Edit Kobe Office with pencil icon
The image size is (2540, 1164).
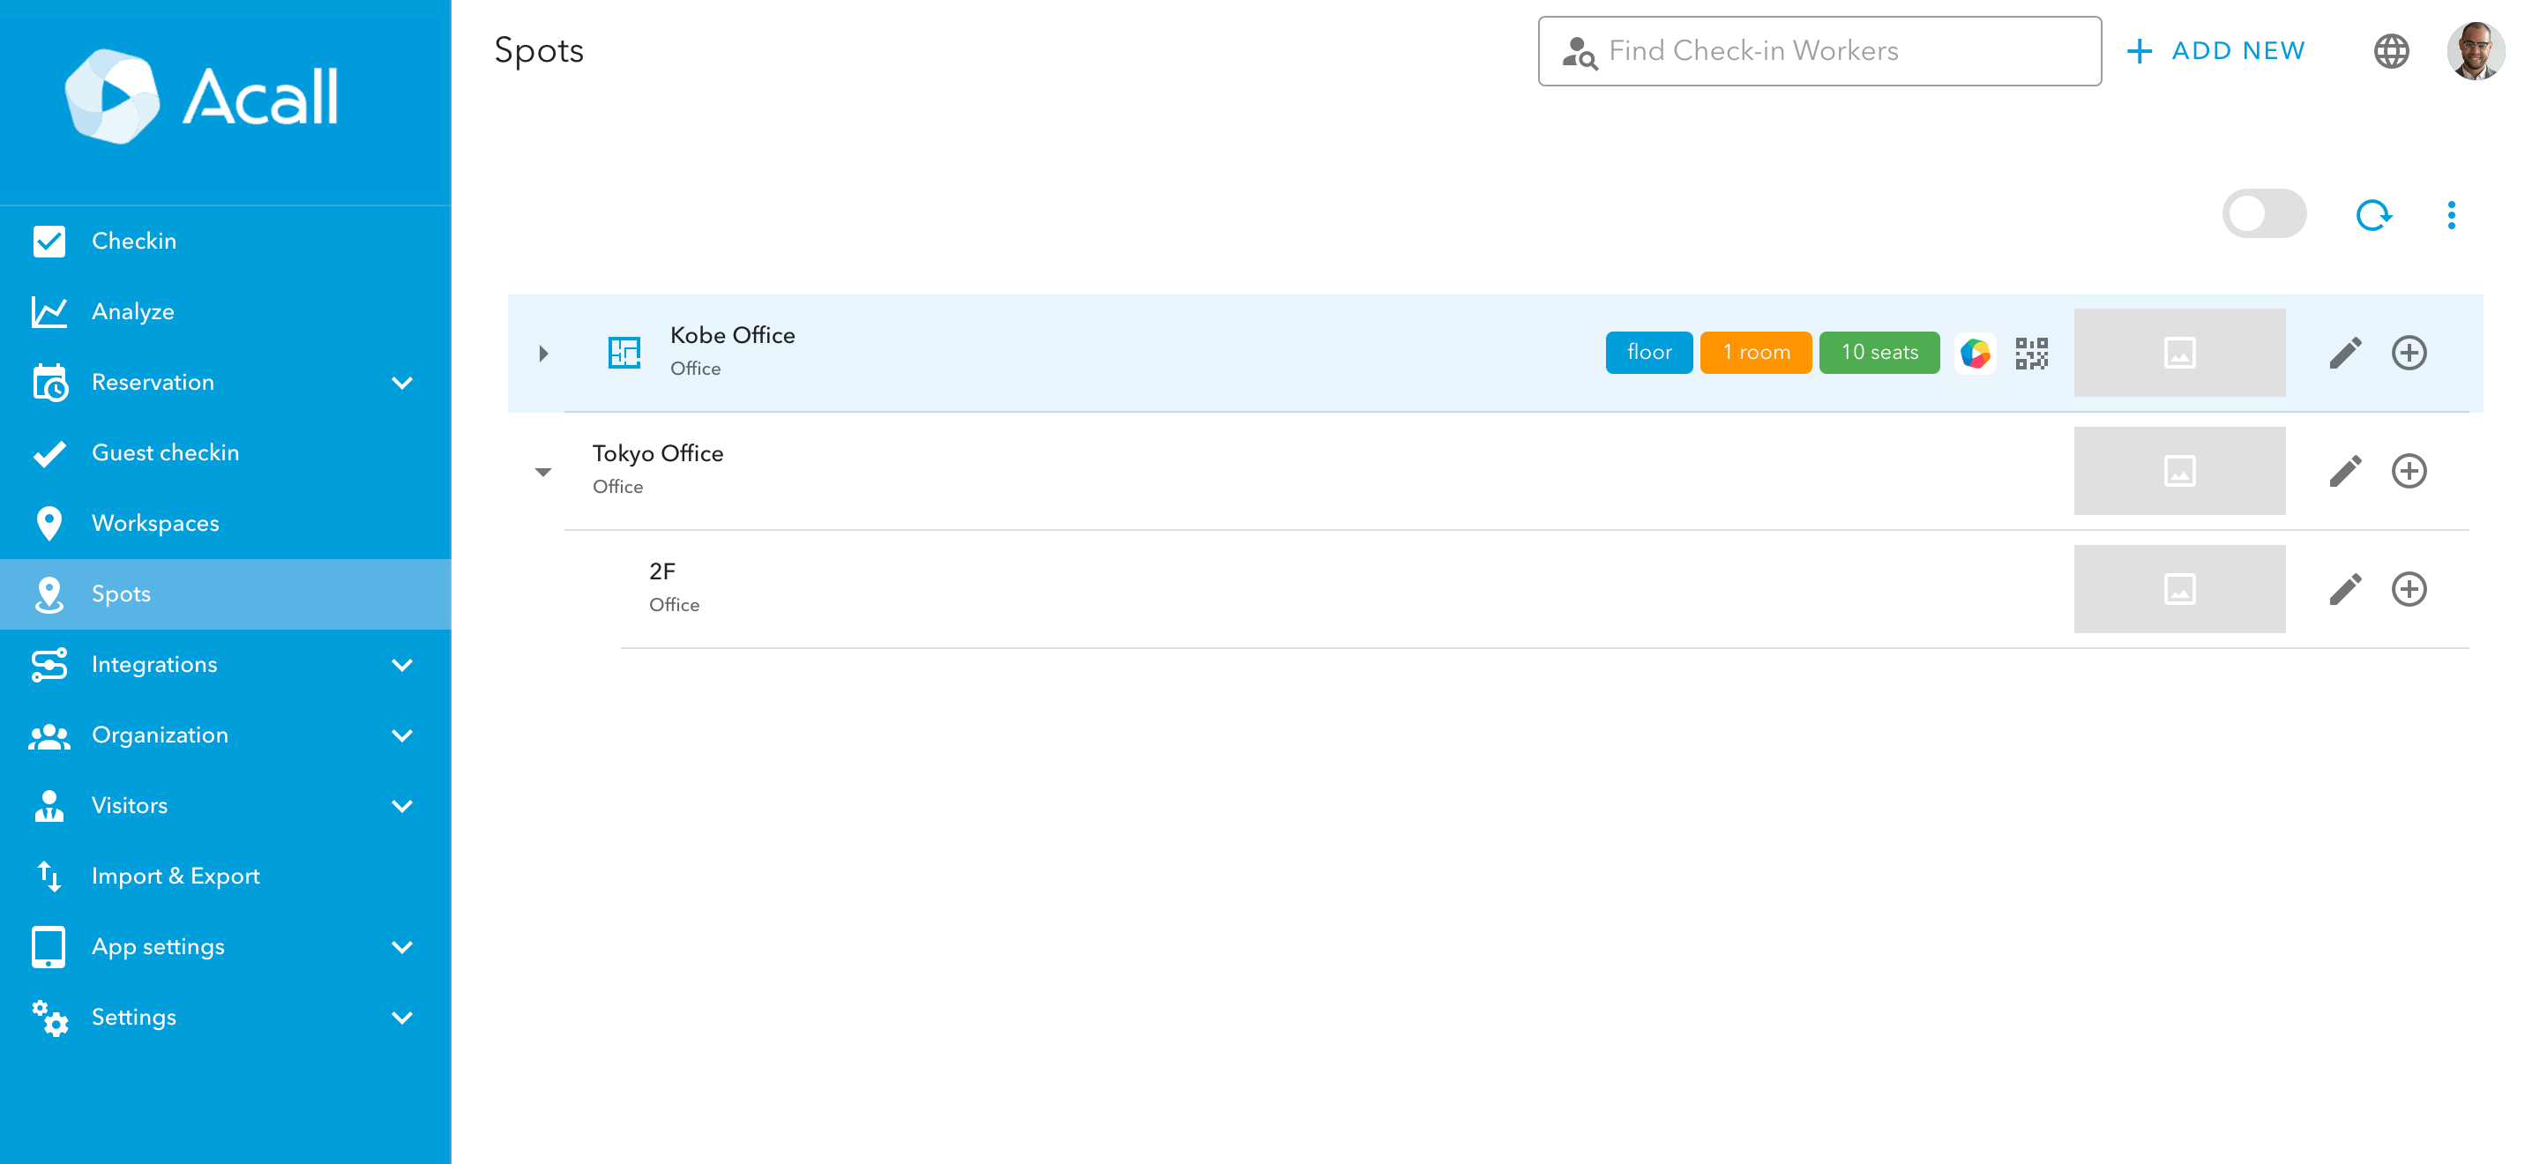(2345, 353)
